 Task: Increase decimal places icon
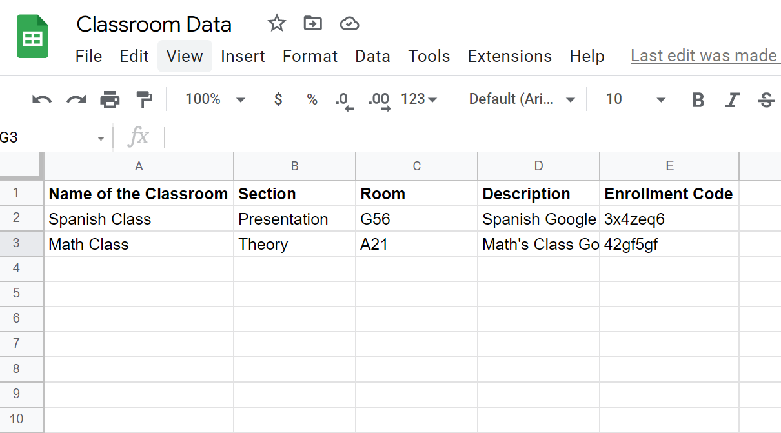coord(378,99)
